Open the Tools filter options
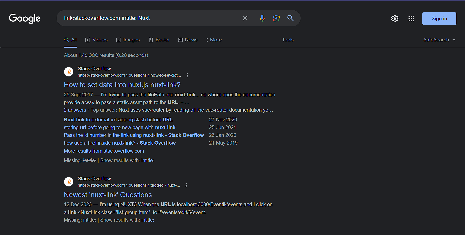This screenshot has height=235, width=465. 288,40
